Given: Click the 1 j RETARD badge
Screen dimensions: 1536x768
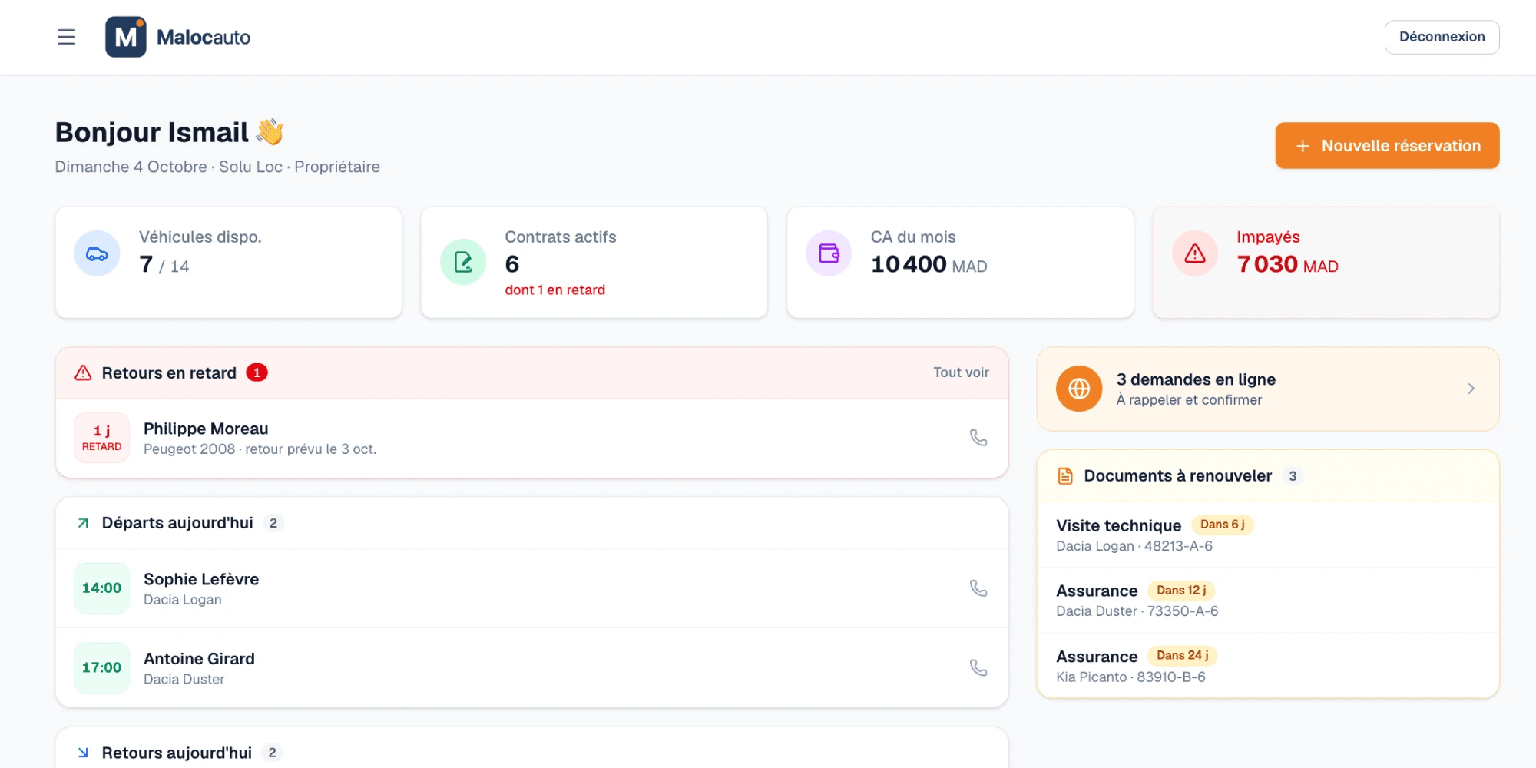Looking at the screenshot, I should coord(101,438).
